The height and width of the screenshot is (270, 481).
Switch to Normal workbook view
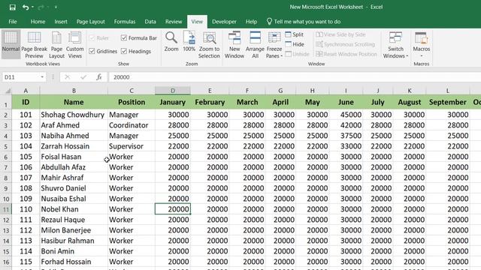(11, 44)
